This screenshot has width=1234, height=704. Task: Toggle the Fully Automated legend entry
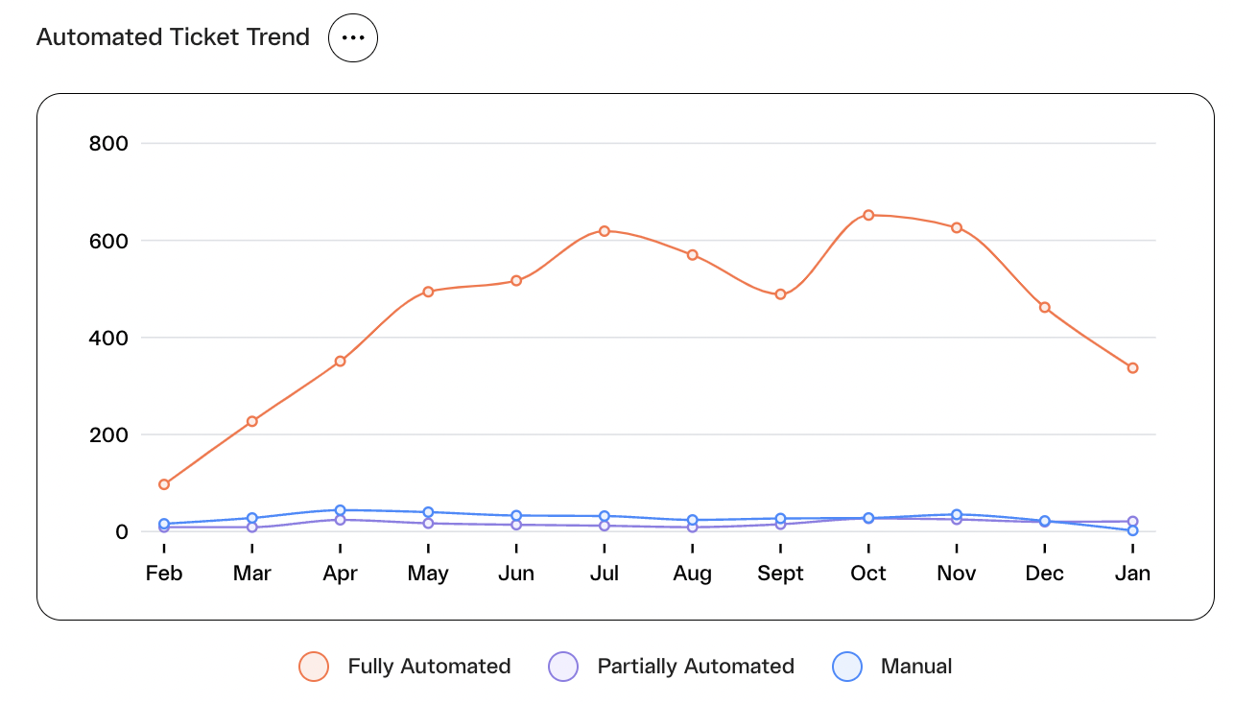click(x=405, y=667)
